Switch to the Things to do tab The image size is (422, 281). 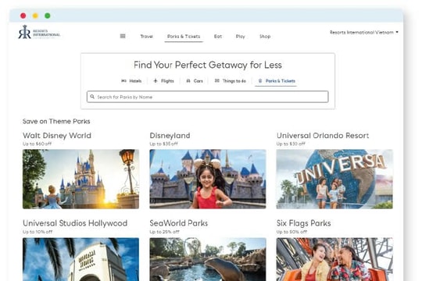point(231,80)
